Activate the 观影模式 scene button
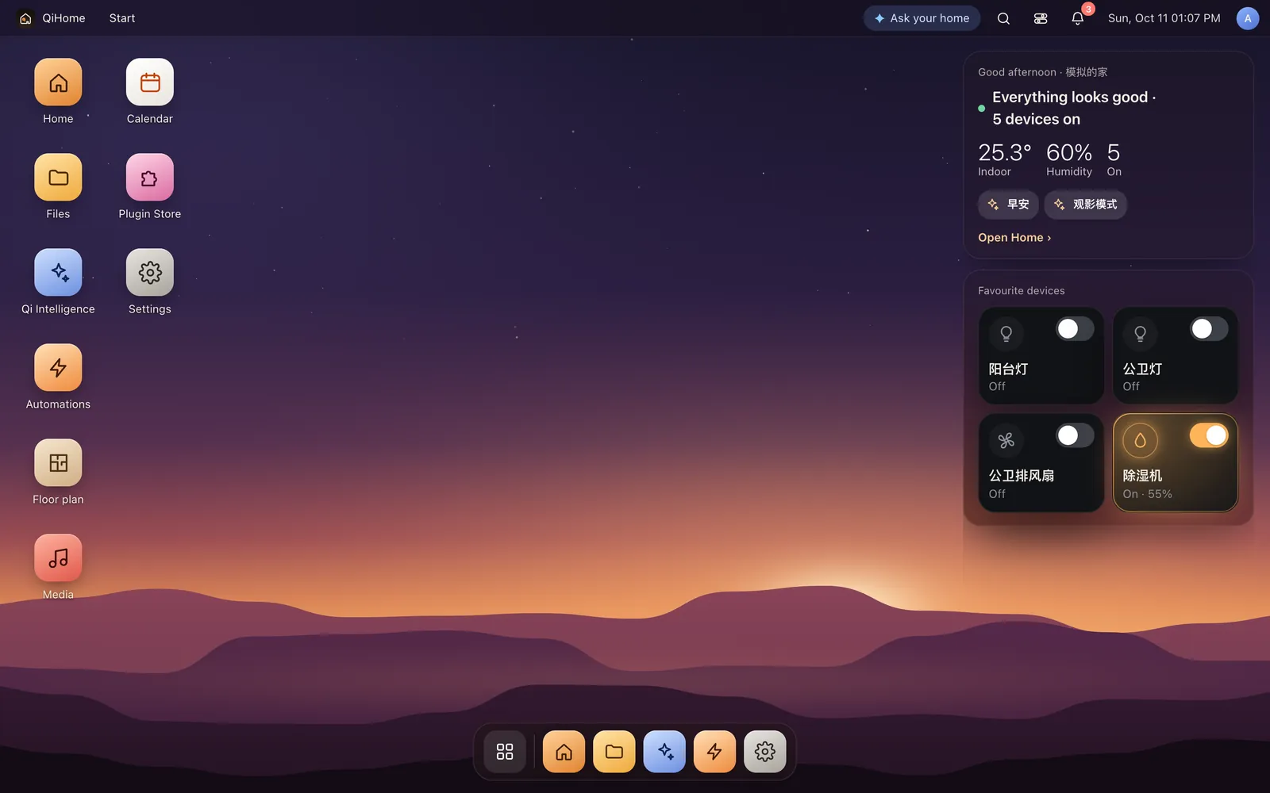Image resolution: width=1270 pixels, height=793 pixels. (x=1085, y=205)
